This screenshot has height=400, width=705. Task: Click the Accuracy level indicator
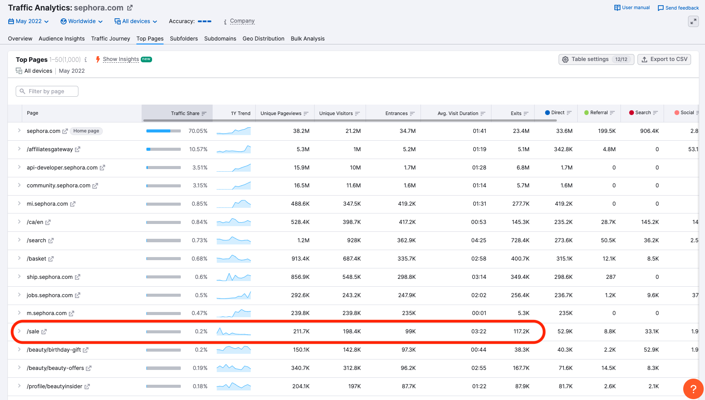pyautogui.click(x=204, y=21)
